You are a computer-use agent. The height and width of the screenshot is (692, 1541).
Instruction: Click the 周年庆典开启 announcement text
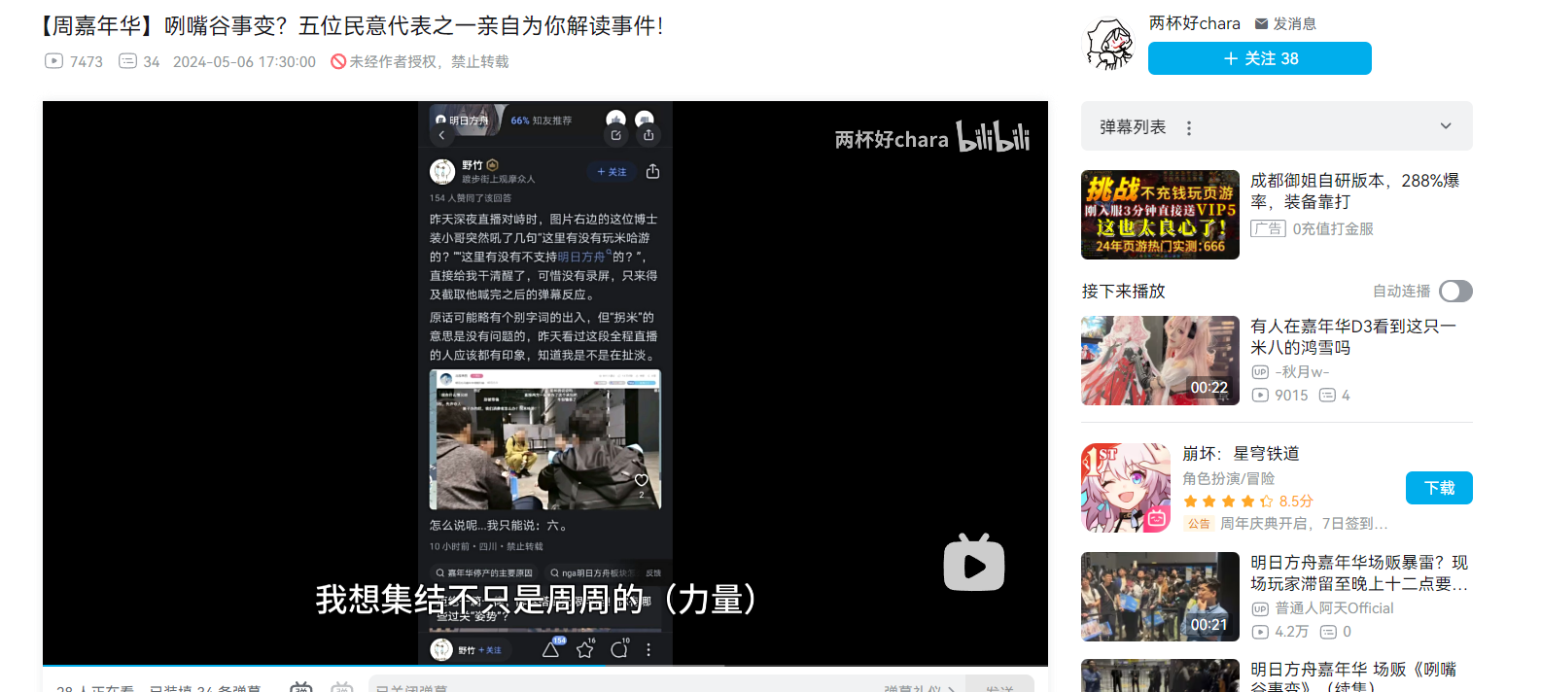(1304, 523)
